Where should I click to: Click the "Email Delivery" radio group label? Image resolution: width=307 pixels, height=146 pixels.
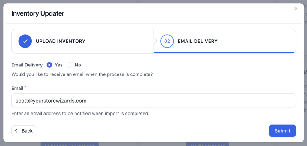(x=27, y=65)
